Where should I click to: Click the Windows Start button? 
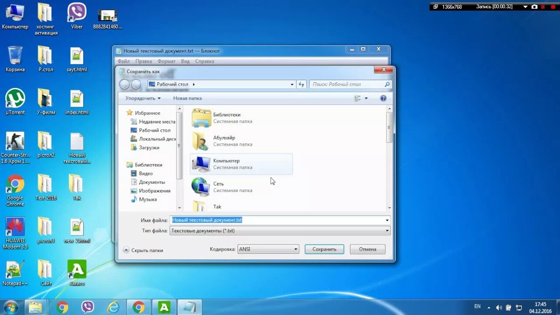point(10,307)
